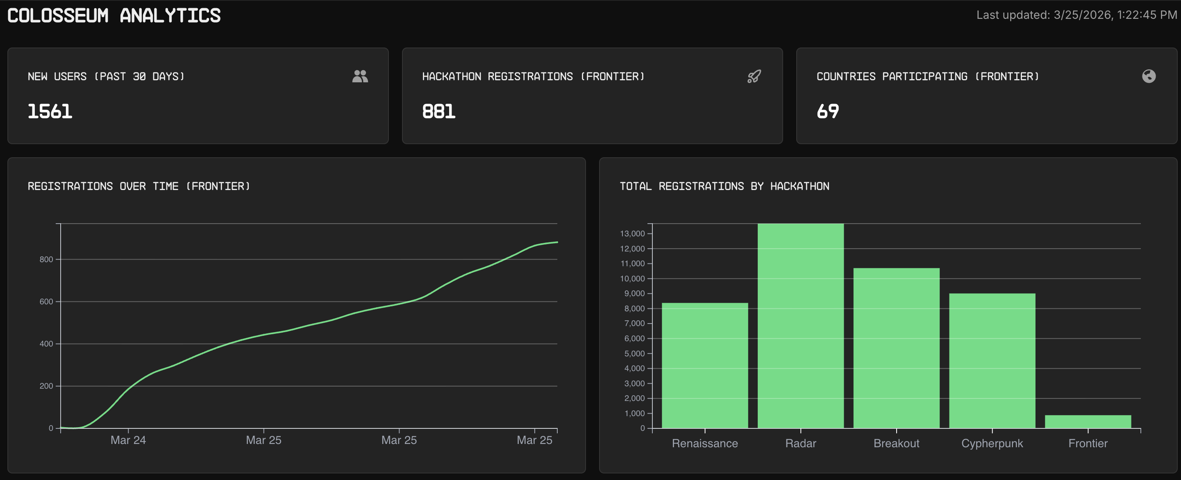Click the Registrations Over Time chart title
Image resolution: width=1181 pixels, height=480 pixels.
point(139,186)
